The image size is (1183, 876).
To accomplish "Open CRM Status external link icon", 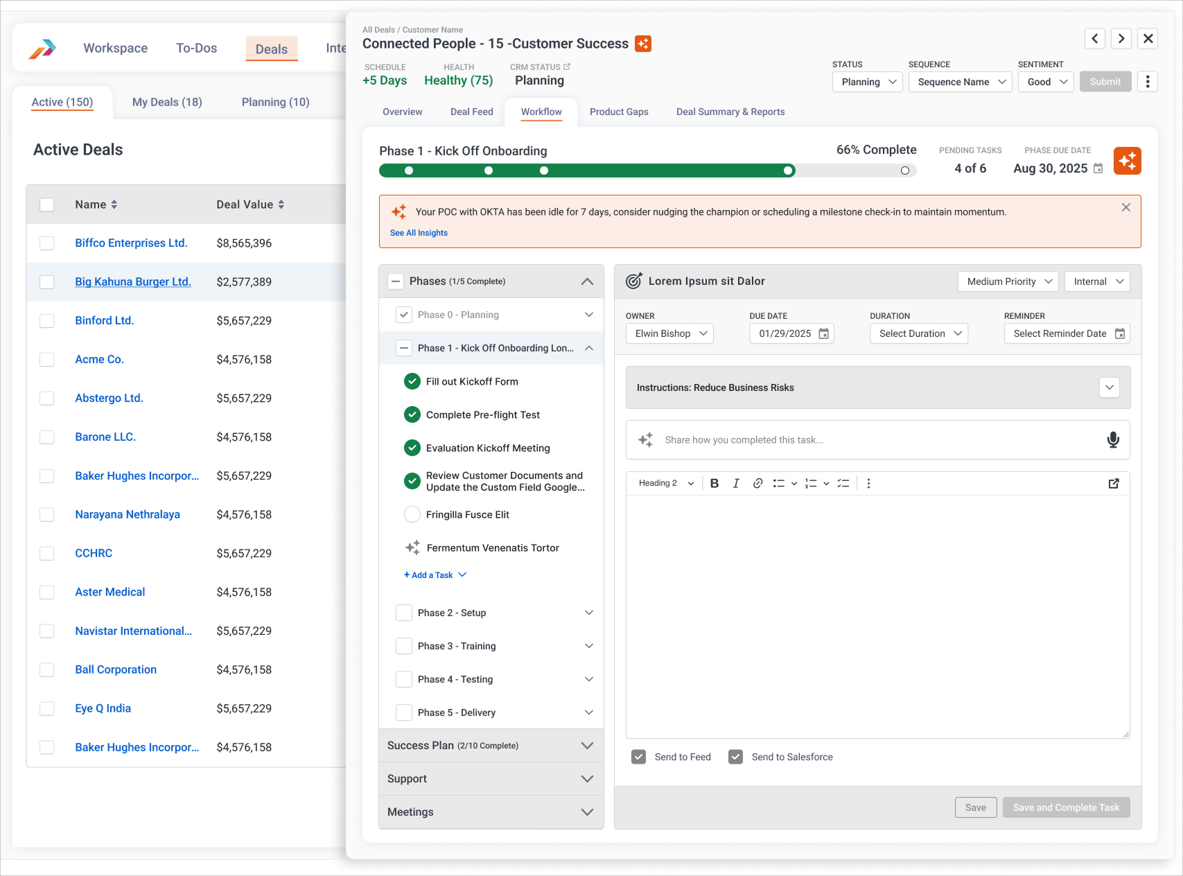I will point(567,67).
